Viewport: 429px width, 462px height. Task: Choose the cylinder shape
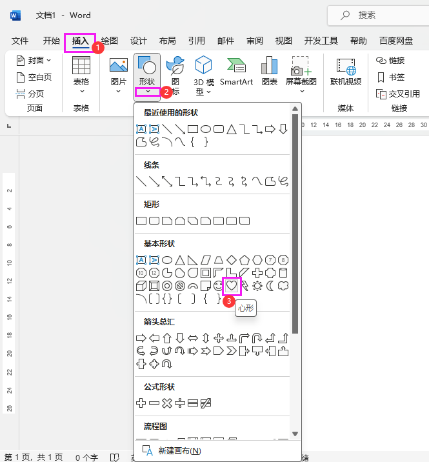click(283, 273)
